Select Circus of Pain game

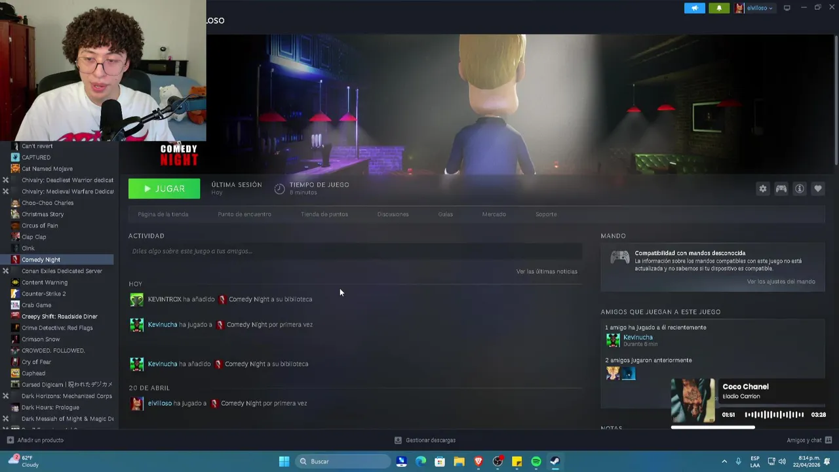[x=39, y=226]
